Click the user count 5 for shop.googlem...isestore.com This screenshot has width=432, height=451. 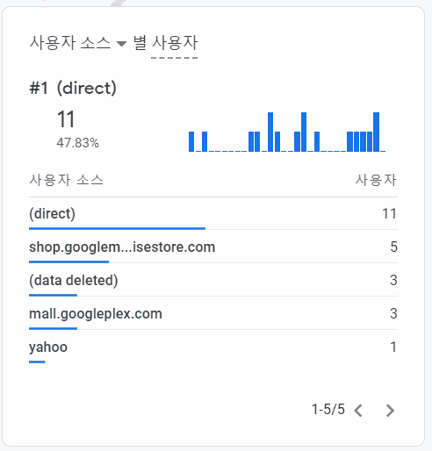pos(393,247)
